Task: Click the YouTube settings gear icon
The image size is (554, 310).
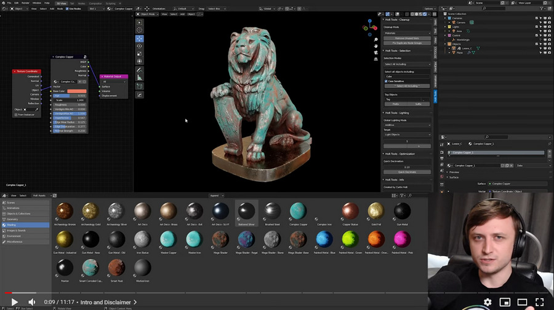Action: tap(488, 302)
